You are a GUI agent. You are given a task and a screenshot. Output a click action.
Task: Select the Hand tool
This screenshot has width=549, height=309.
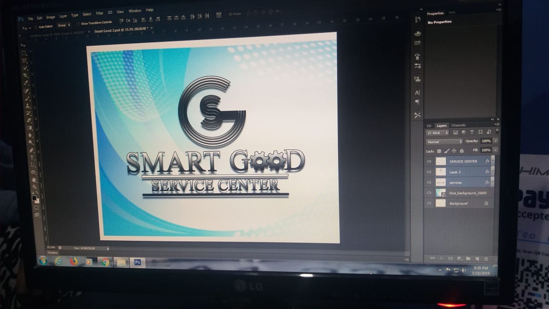tap(34, 179)
